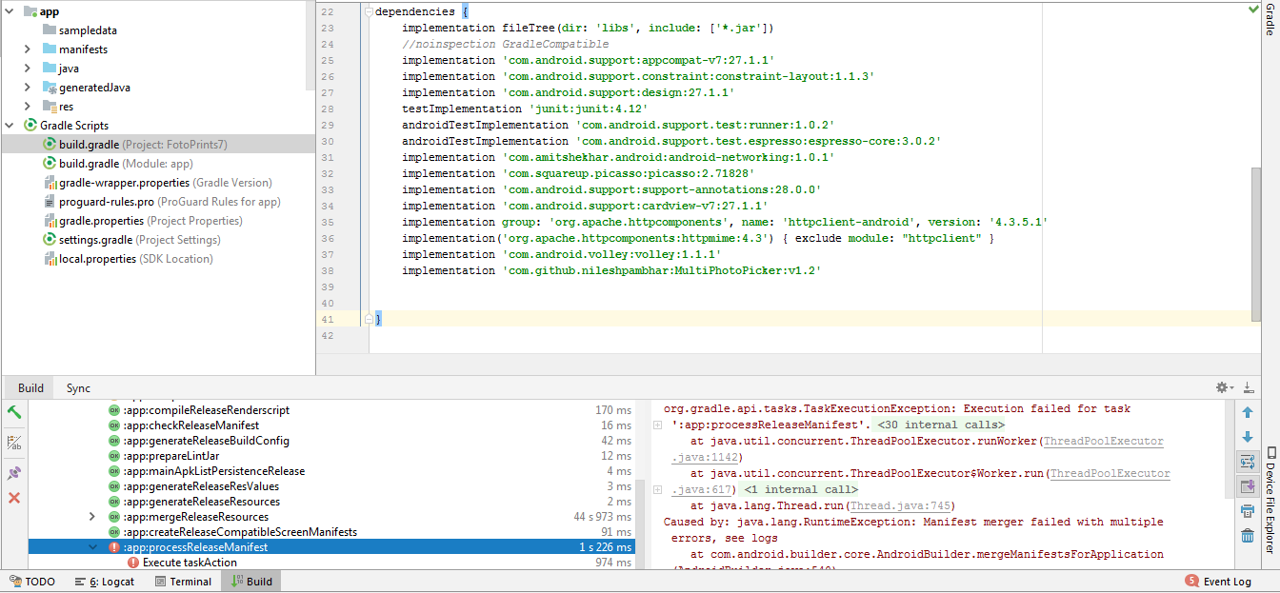Screen dimensions: 1280x593
Task: Pin the Build tab with pushpin icon
Action: (x=14, y=473)
